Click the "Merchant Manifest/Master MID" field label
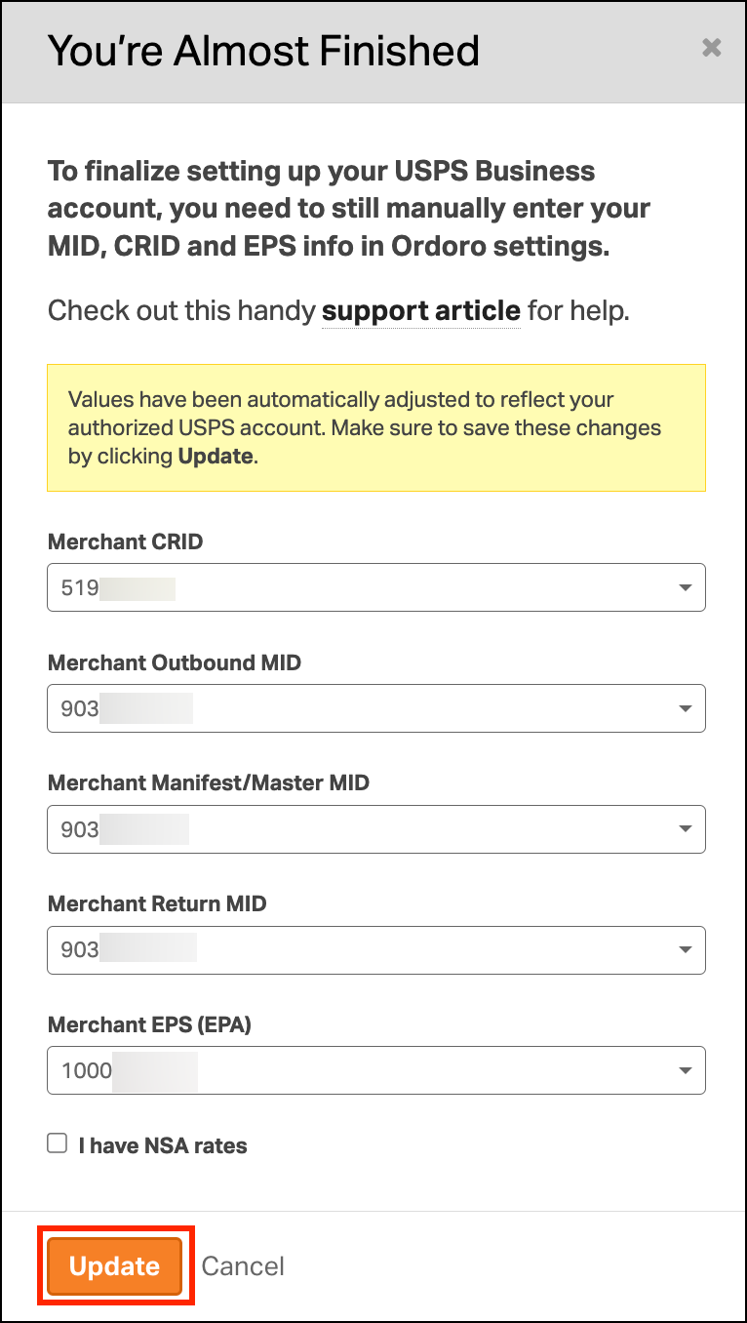747x1323 pixels. coord(208,782)
